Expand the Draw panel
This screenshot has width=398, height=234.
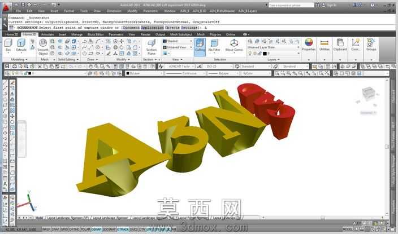92,60
